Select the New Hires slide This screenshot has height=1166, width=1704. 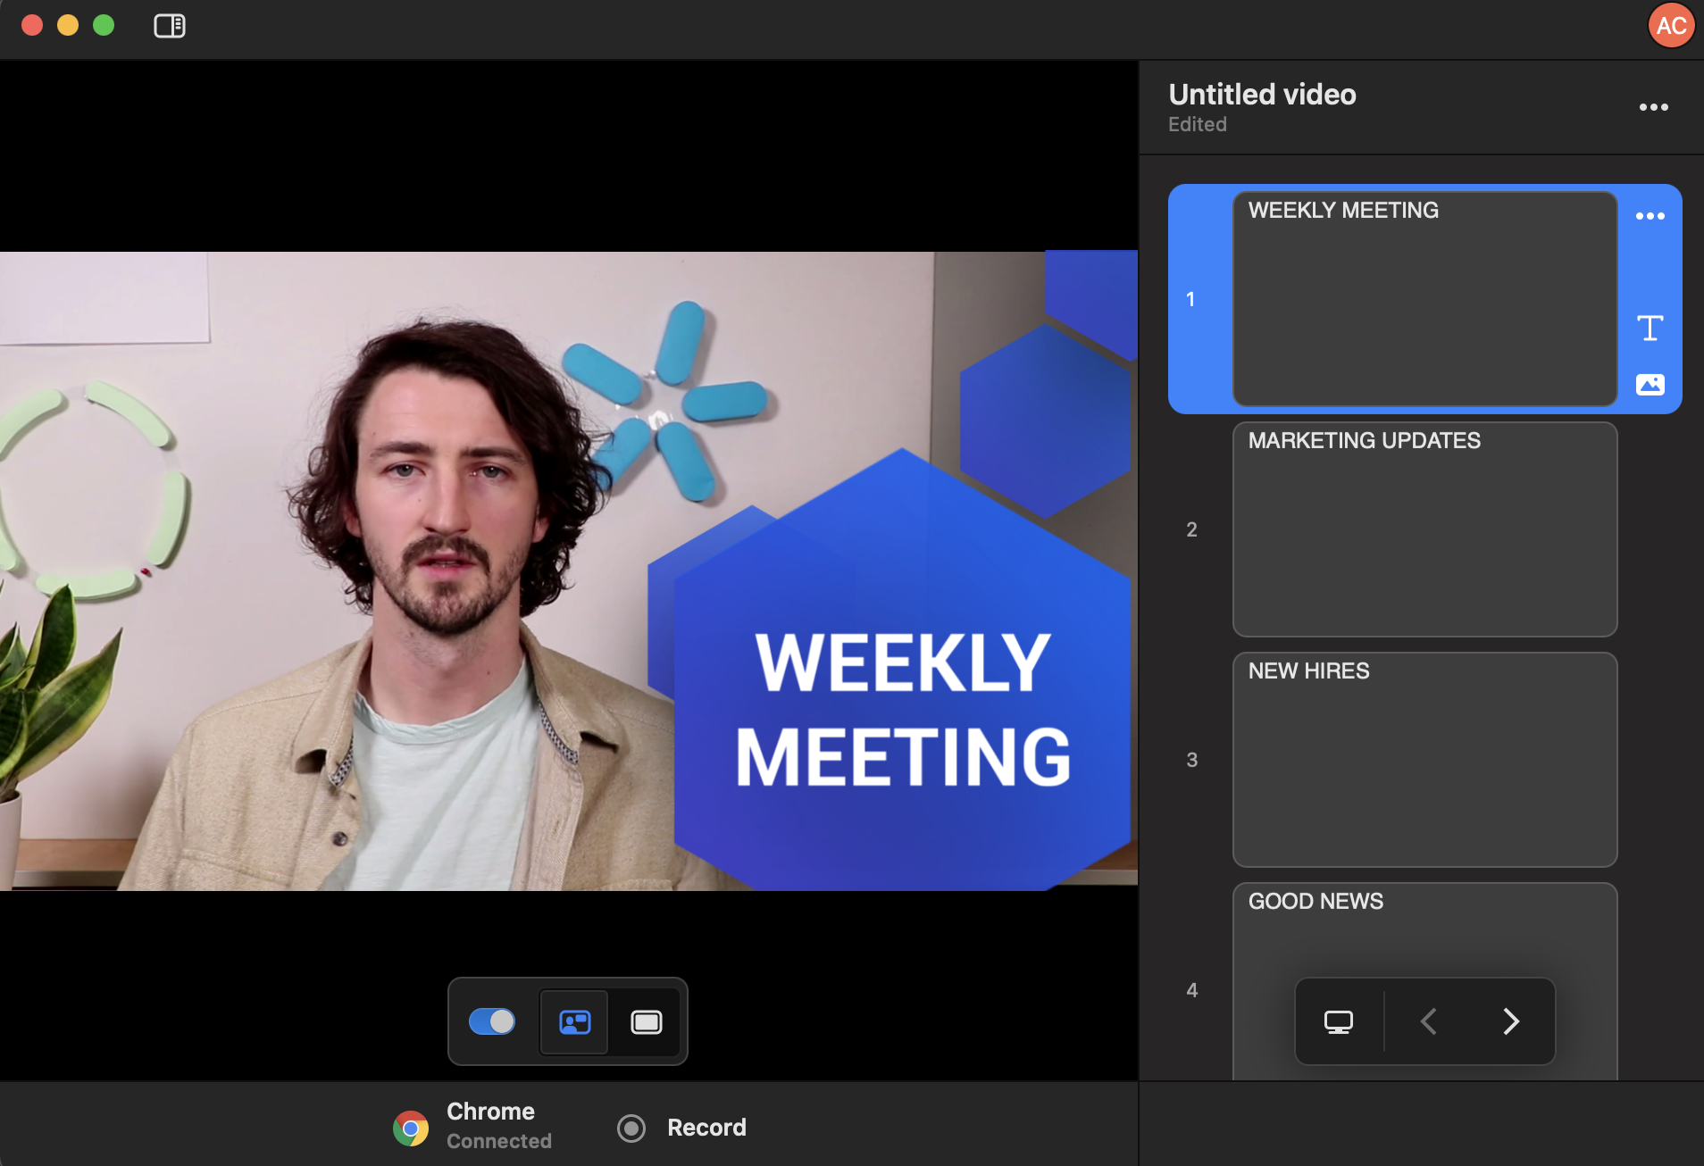(x=1424, y=760)
